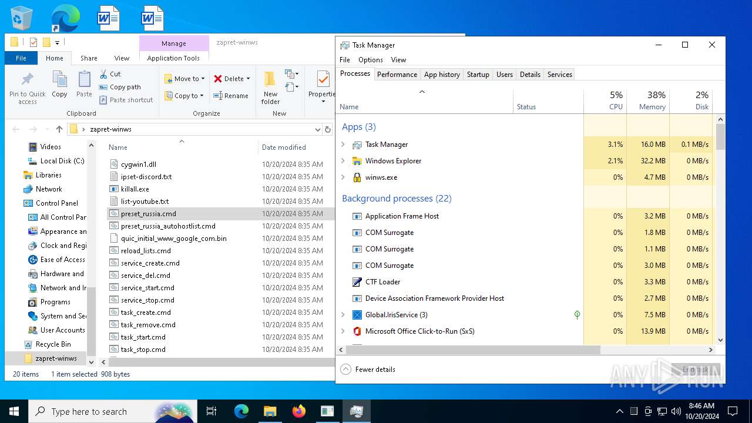The height and width of the screenshot is (423, 752).
Task: Open the Recycle Bin desktop icon
Action: [x=22, y=18]
